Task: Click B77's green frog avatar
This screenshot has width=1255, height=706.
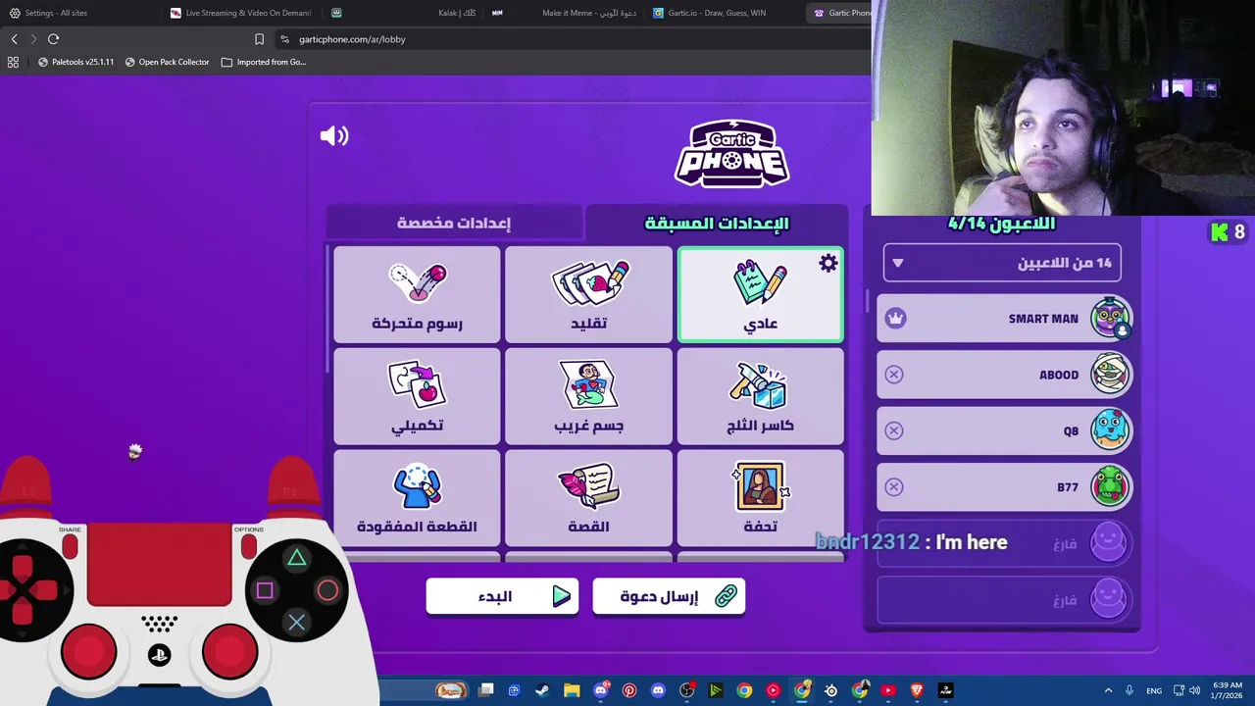Action: point(1110,486)
